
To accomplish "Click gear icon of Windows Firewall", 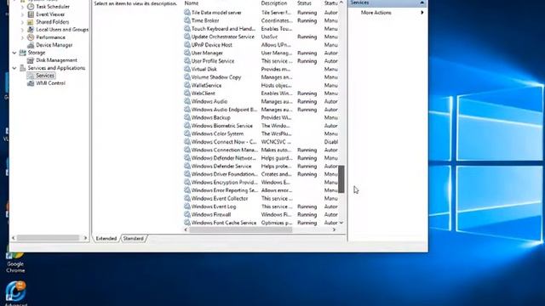I will click(x=187, y=214).
